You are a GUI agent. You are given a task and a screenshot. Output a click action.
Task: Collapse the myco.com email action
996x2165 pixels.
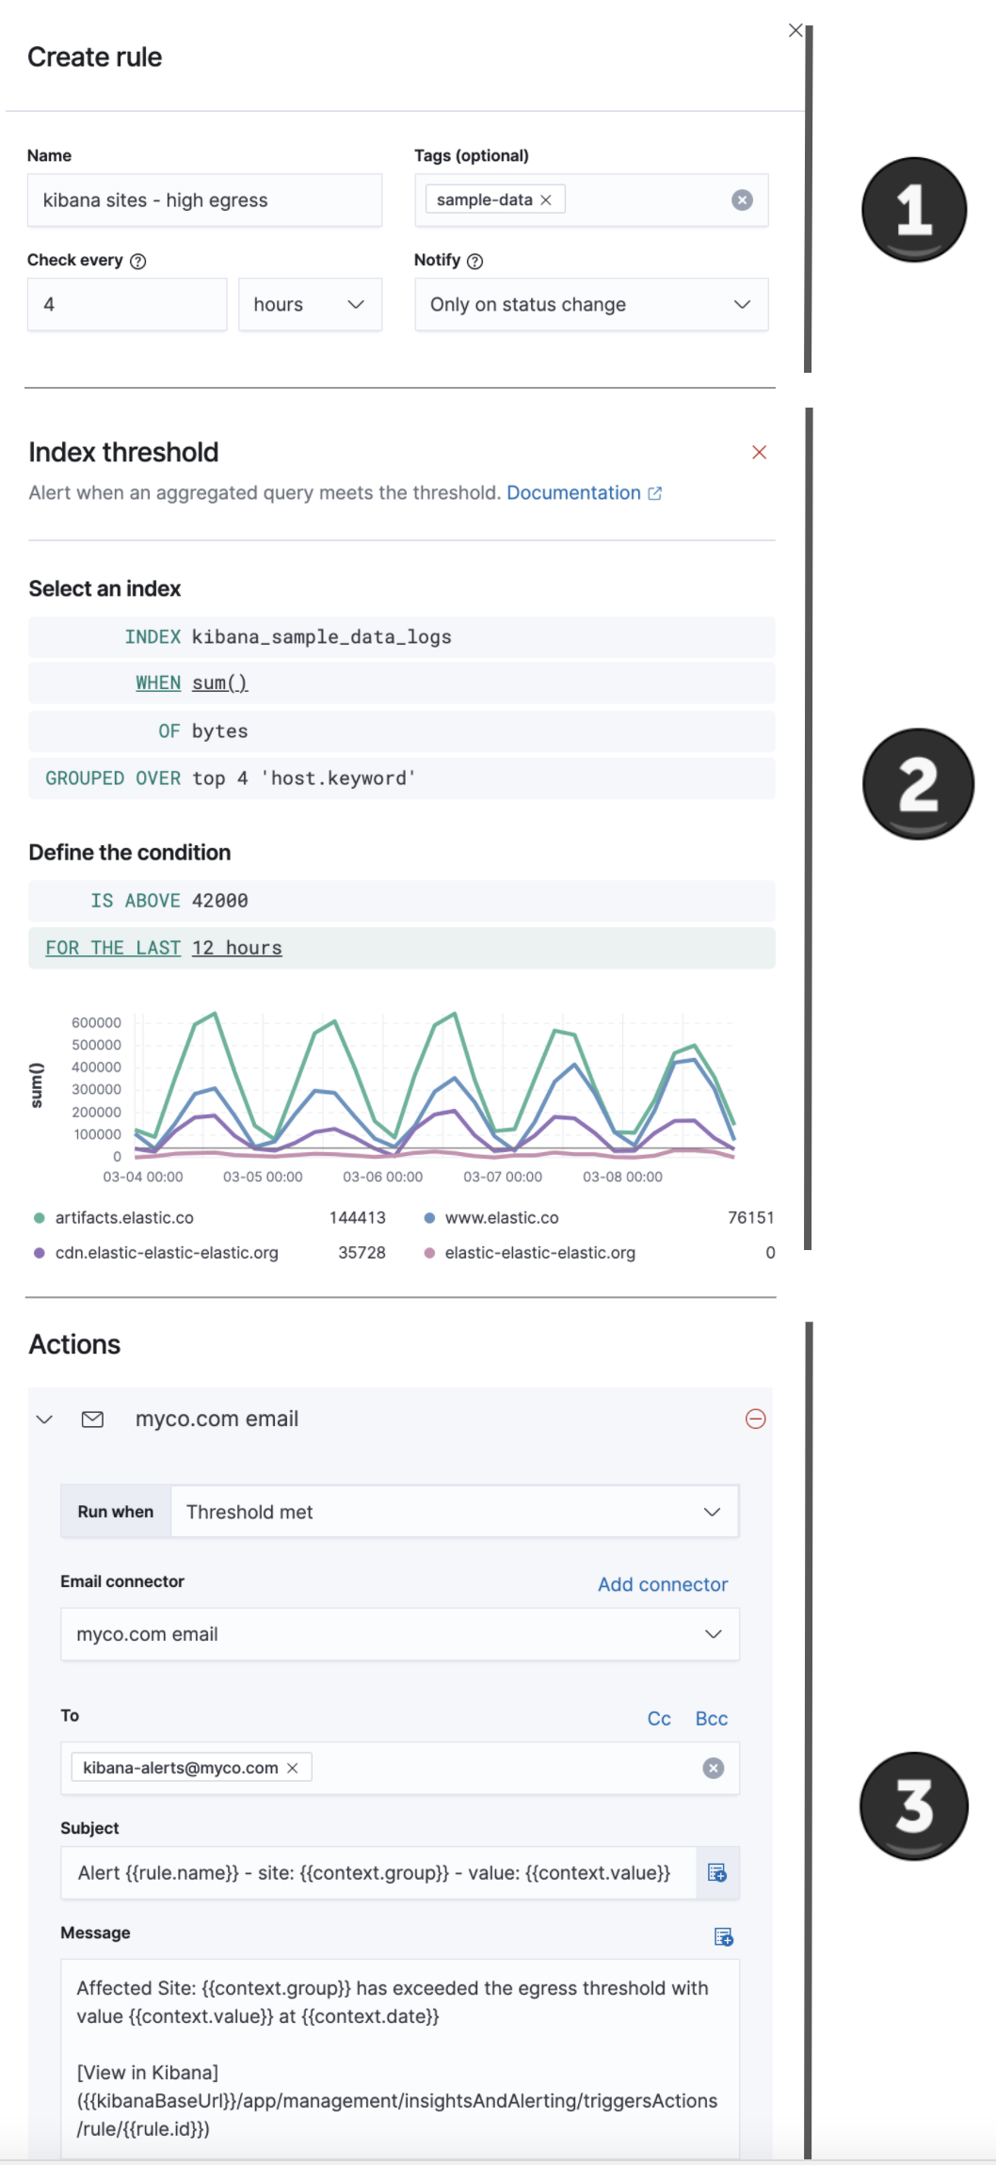44,1419
